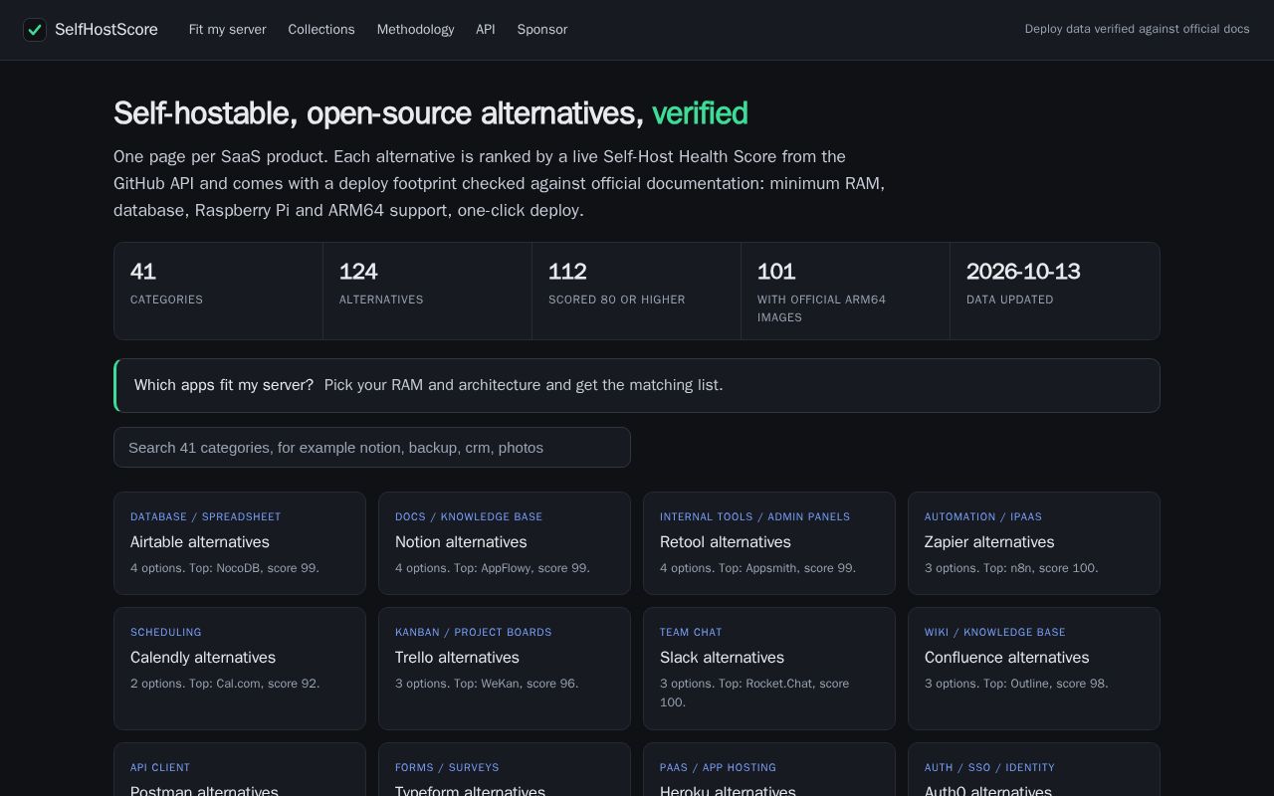Viewport: 1274px width, 796px height.
Task: Click the 124 Alternatives stat
Action: click(x=427, y=291)
